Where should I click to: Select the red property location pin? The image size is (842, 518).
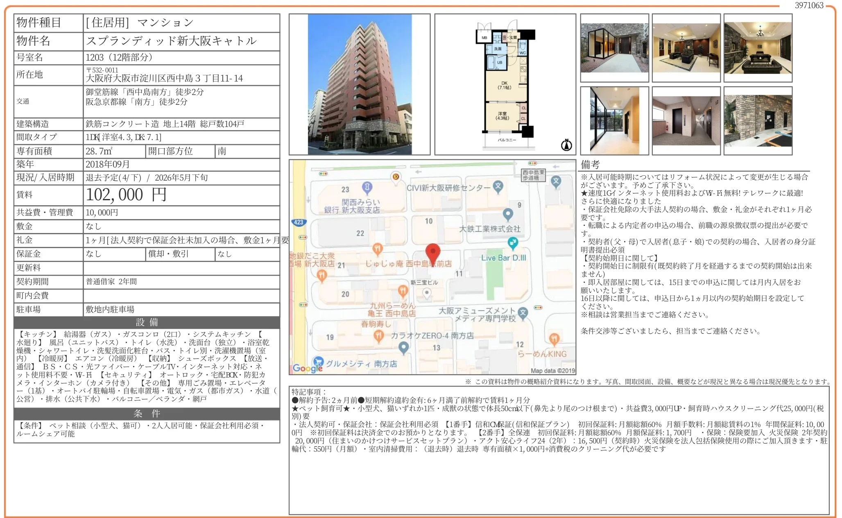[433, 251]
